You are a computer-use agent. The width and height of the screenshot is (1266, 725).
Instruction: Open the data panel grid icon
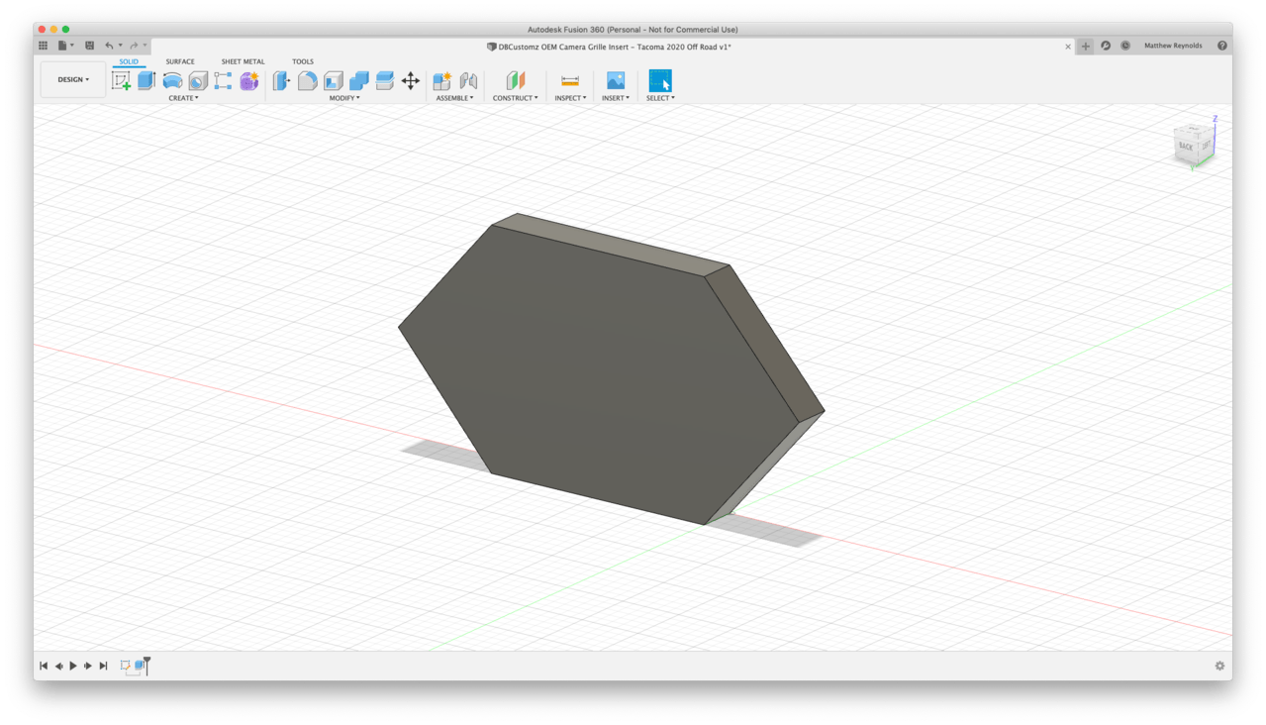pos(43,46)
